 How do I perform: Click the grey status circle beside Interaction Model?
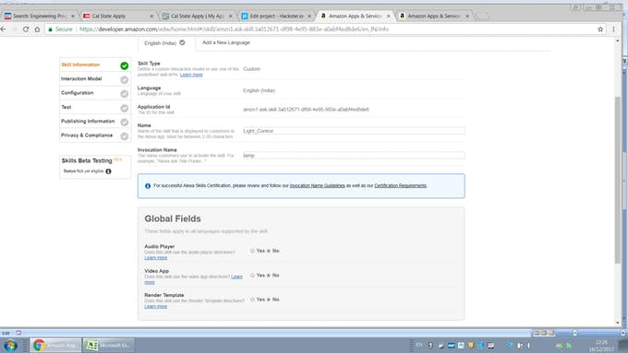(x=124, y=80)
